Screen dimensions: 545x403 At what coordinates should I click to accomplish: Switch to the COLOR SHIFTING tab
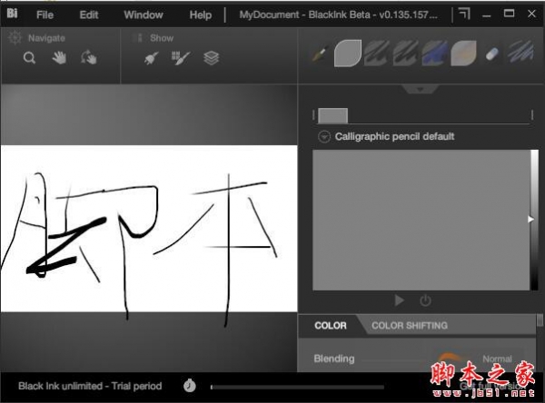409,325
